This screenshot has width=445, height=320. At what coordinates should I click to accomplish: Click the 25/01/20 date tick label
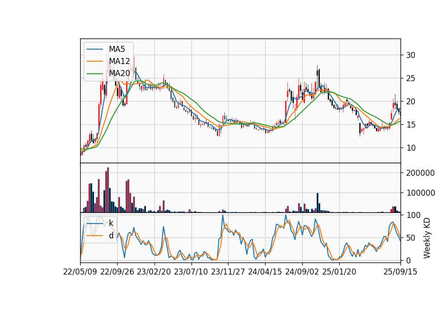[339, 272]
